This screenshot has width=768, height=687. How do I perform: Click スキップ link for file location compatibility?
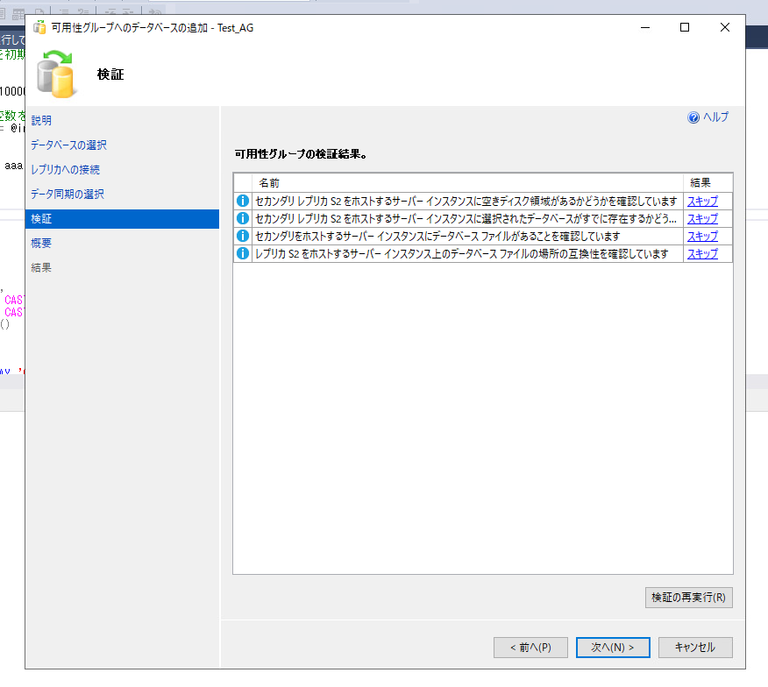(x=702, y=253)
